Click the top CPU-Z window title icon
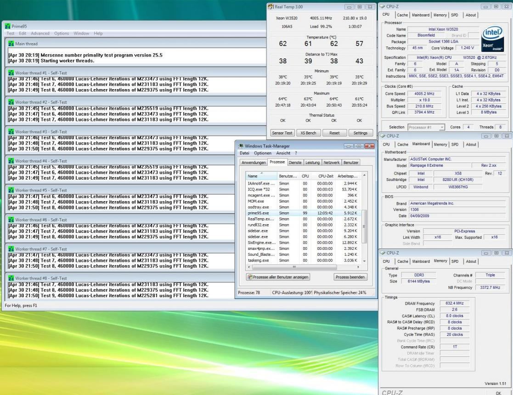This screenshot has width=513, height=395. [382, 6]
